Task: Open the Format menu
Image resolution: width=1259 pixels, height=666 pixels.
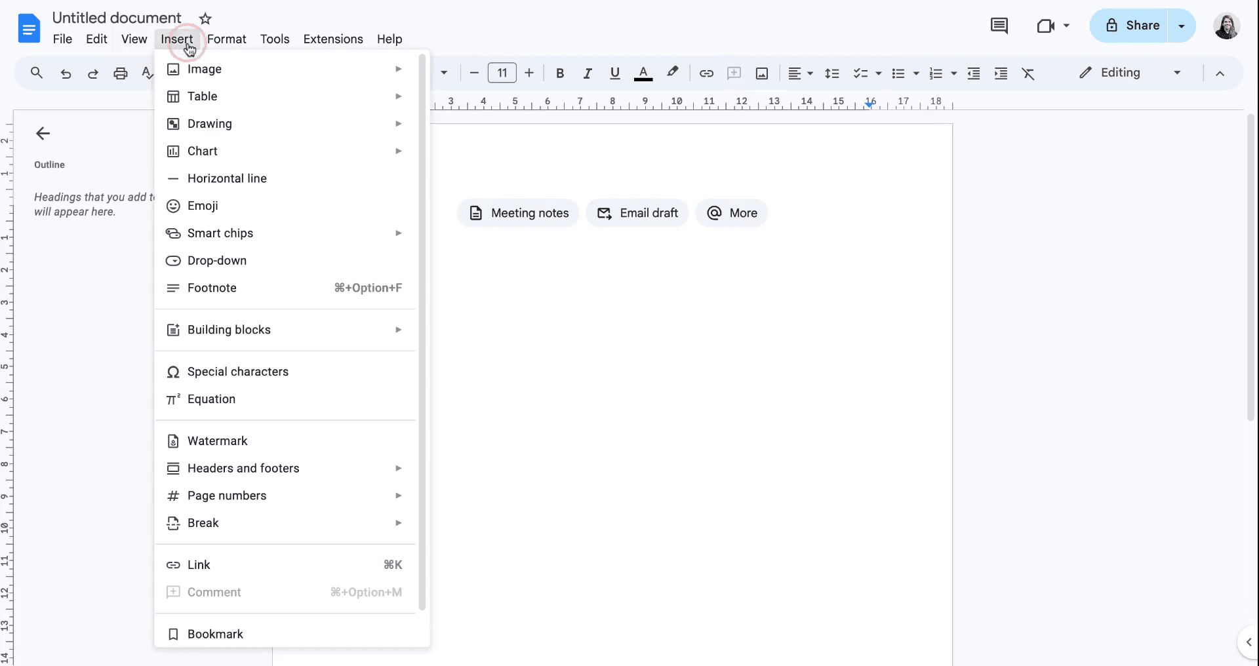Action: click(227, 39)
